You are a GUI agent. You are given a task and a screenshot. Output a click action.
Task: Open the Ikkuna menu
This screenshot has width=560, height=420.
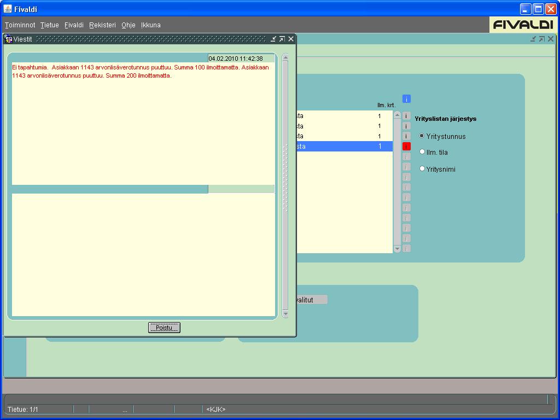[151, 25]
